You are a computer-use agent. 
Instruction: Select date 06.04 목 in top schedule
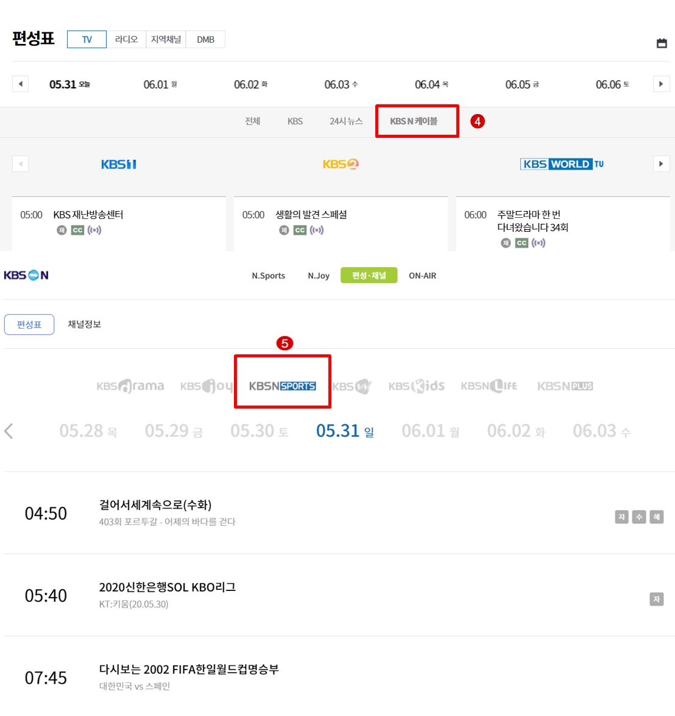(x=431, y=85)
